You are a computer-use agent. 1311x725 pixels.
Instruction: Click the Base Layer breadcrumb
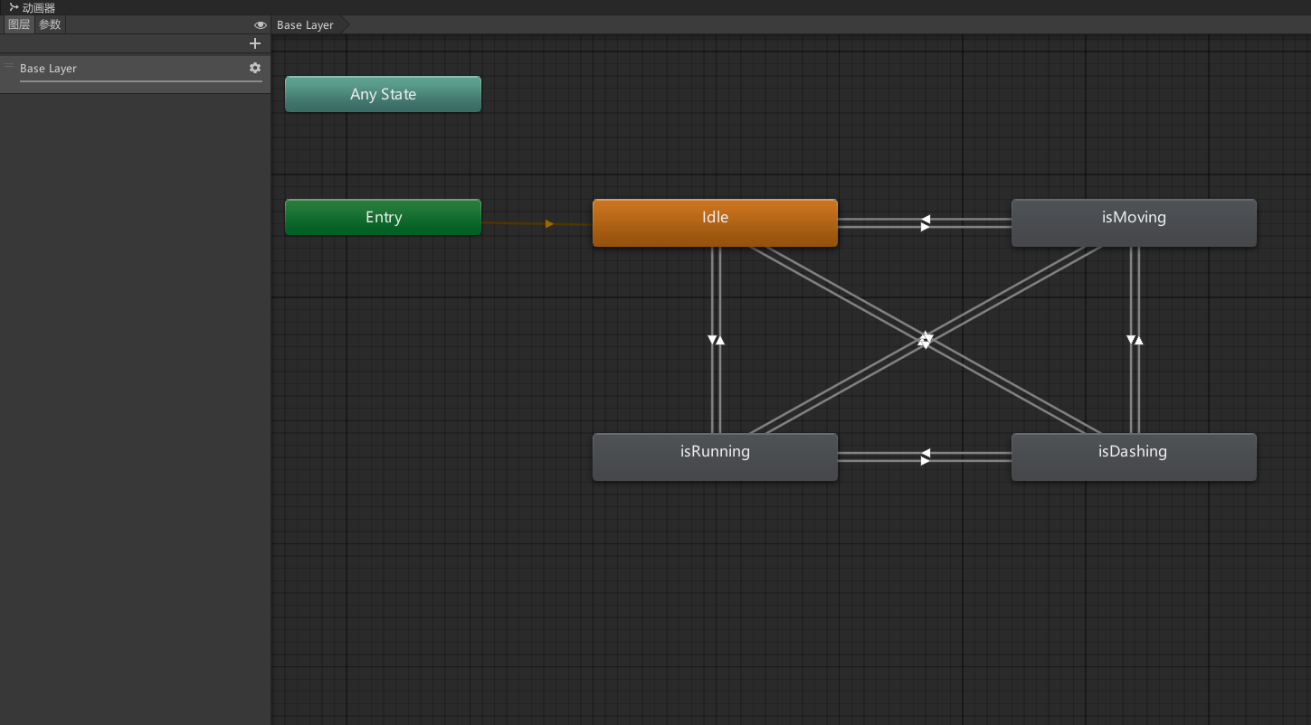click(305, 25)
